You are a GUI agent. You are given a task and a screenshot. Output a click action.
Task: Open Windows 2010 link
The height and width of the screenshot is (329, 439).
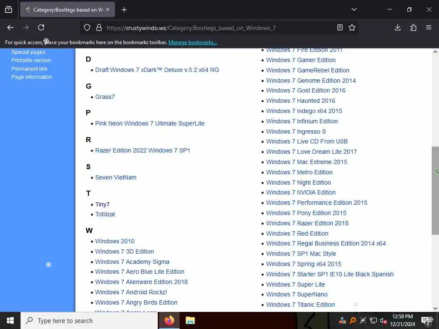coord(115,241)
